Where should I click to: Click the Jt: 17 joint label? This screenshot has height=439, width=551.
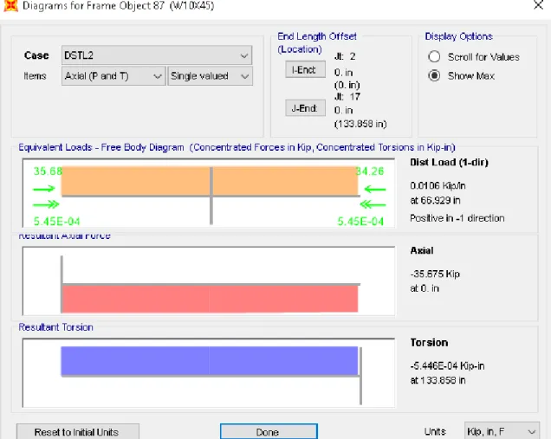(x=347, y=97)
